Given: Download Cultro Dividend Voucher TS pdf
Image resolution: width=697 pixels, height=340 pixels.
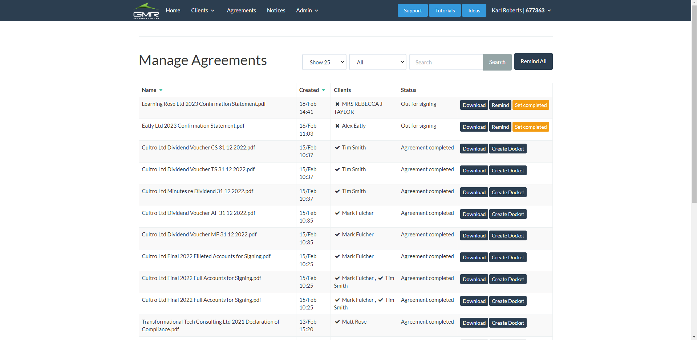Looking at the screenshot, I should pyautogui.click(x=474, y=171).
